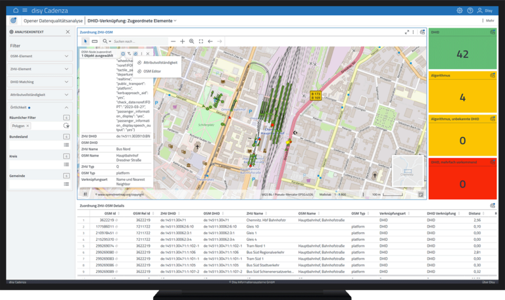Viewport: 505px width, 300px height.
Task: Click the green DHID 42 indicator tile
Action: pos(462,54)
